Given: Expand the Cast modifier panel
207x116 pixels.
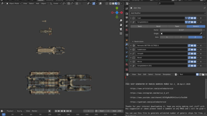Looking at the screenshot, I should click(131, 18).
